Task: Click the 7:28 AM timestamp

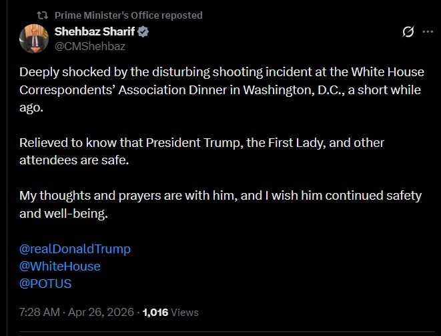Action: 39,312
